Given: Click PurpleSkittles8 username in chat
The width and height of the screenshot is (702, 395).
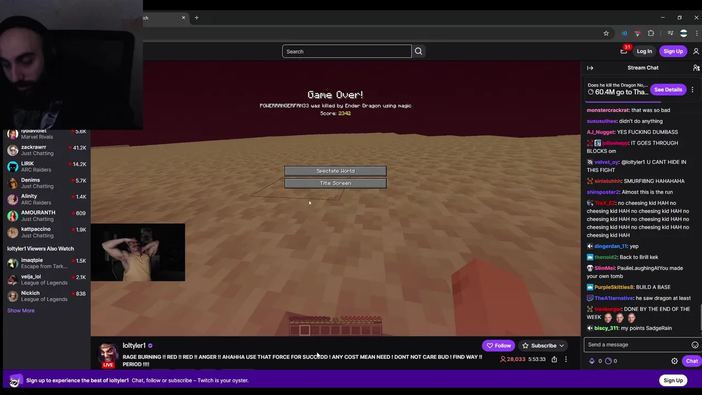Looking at the screenshot, I should [614, 287].
